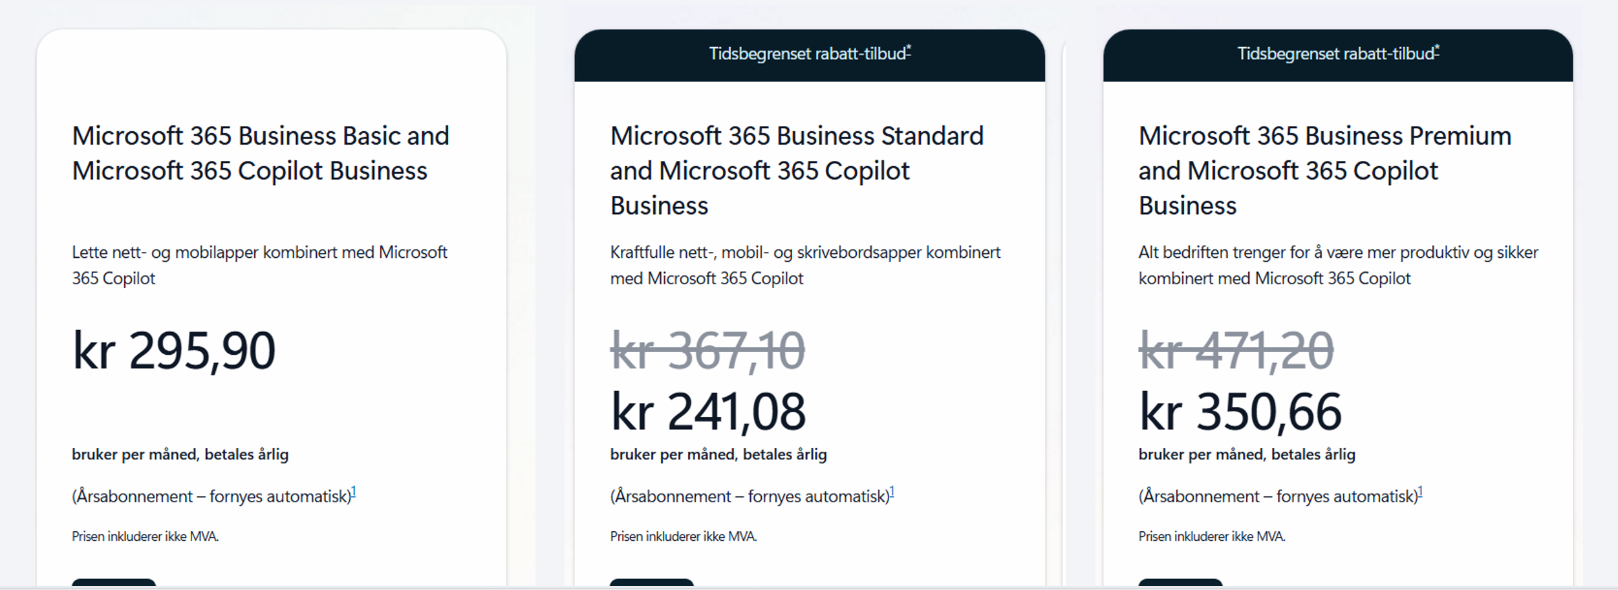Click the Microsoft 365 Business Basic plan title
Image resolution: width=1618 pixels, height=590 pixels.
coord(260,153)
